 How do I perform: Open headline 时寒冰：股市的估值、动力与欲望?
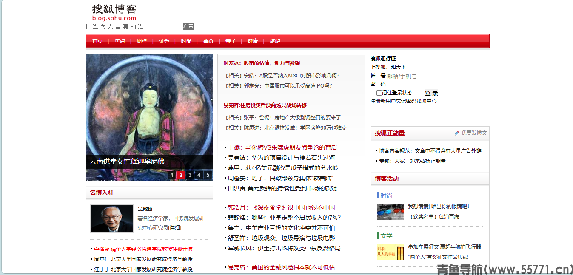[262, 63]
